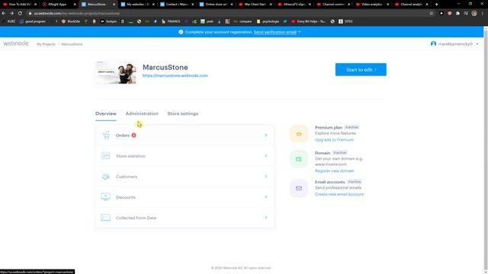Viewport: 488px width, 274px height.
Task: Expand the Store statistics row chevron
Action: point(266,155)
